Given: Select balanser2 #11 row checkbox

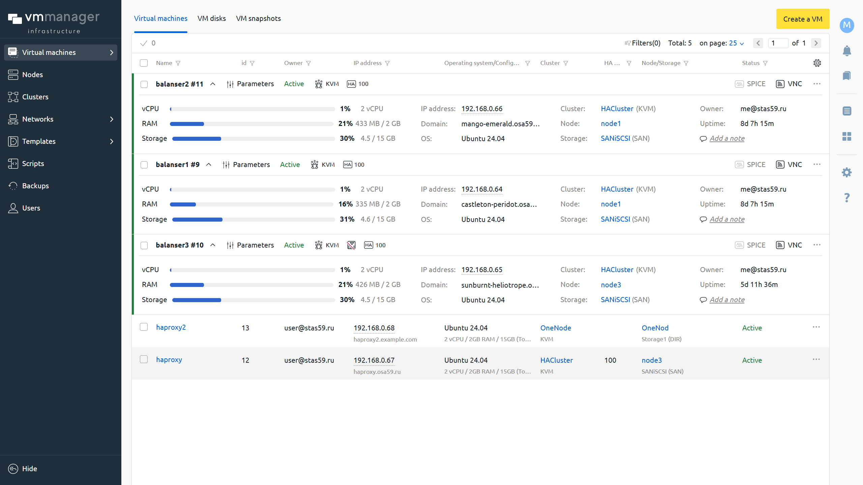Looking at the screenshot, I should (144, 84).
